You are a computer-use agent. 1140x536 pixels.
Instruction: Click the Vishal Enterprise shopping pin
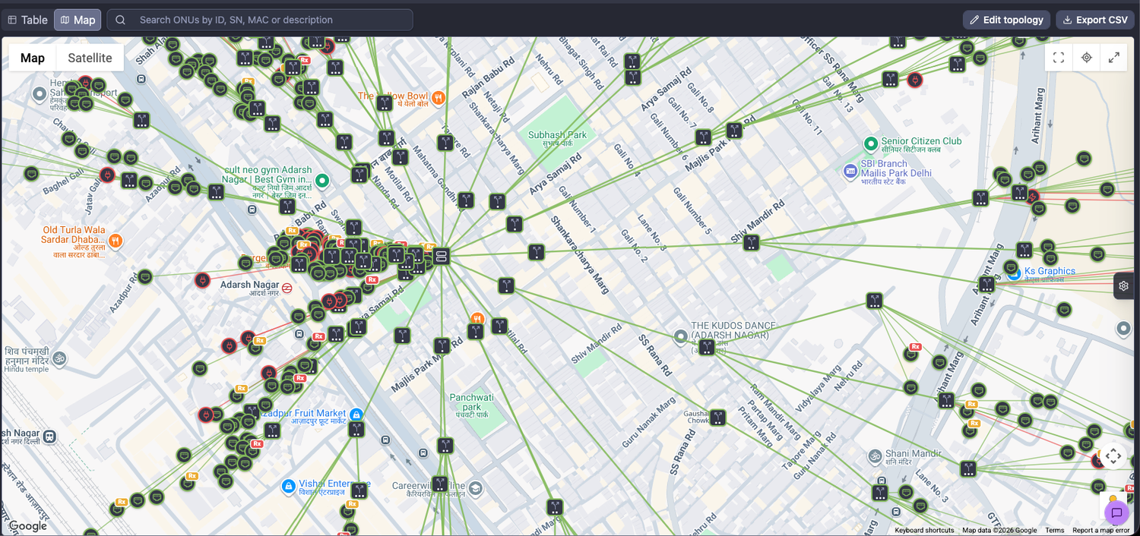point(288,486)
